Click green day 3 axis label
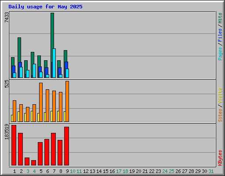Viewport: 225px width, 176px height. (28, 171)
